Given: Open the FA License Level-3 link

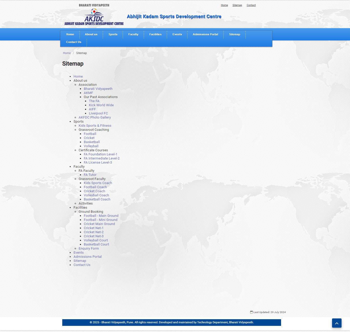Looking at the screenshot, I should [x=98, y=163].
